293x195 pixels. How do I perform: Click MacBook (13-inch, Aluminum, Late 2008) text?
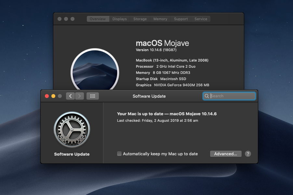coord(172,60)
